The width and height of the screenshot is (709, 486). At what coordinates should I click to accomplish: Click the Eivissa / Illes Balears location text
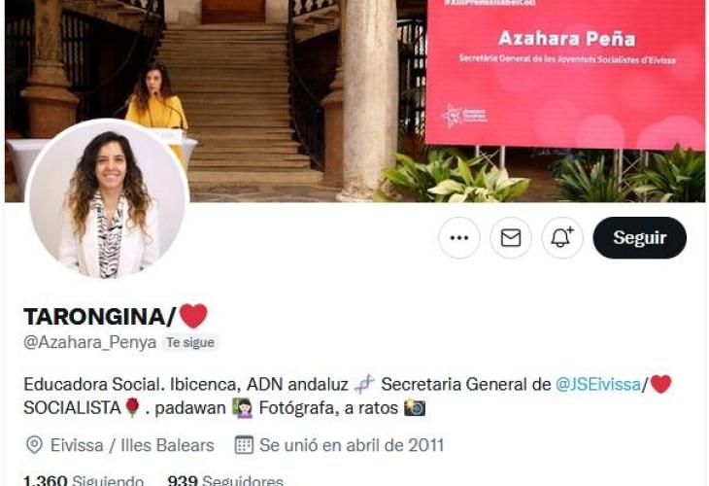coord(132,445)
